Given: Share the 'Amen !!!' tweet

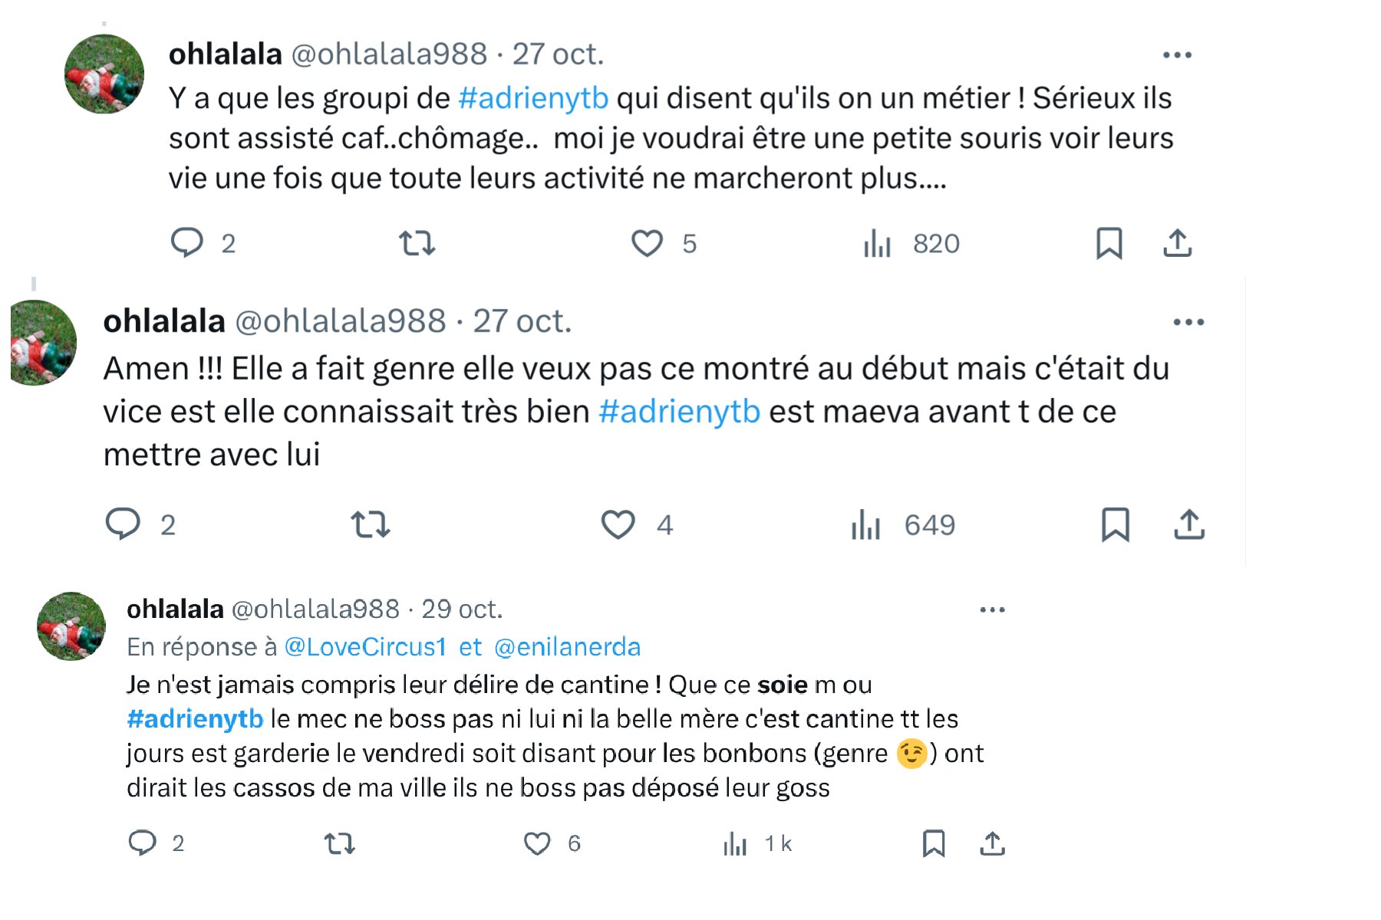Looking at the screenshot, I should tap(1189, 525).
